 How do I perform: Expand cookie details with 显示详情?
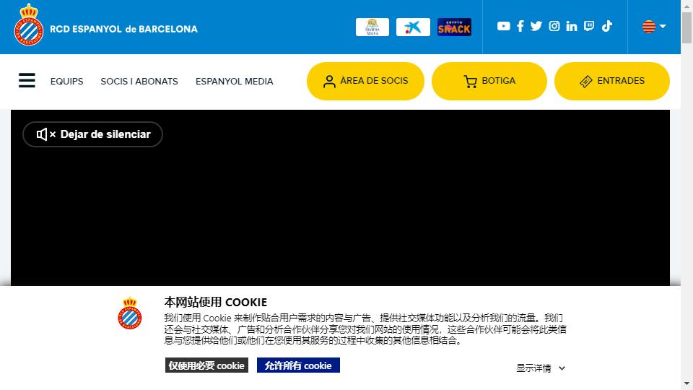coord(540,368)
